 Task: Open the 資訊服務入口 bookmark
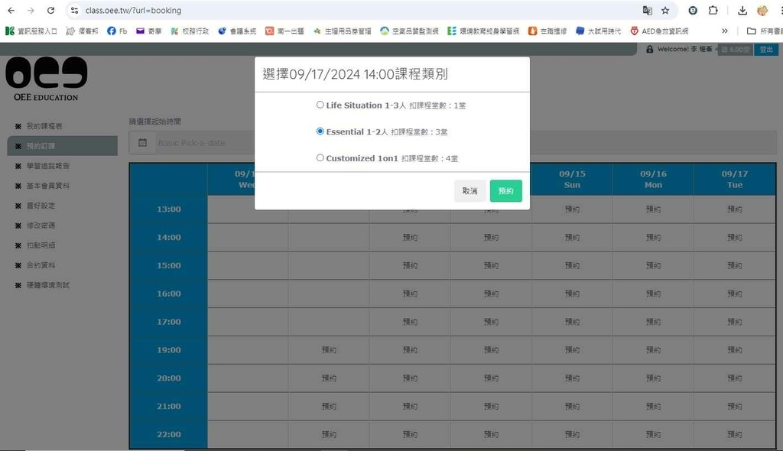[31, 31]
